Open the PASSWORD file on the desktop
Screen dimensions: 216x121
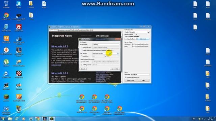pyautogui.click(x=208, y=63)
